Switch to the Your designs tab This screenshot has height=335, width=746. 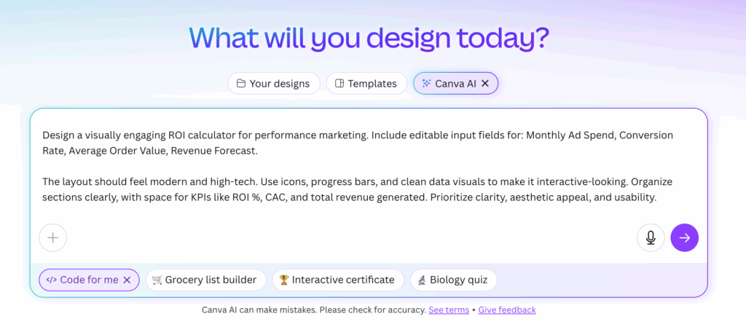point(274,84)
